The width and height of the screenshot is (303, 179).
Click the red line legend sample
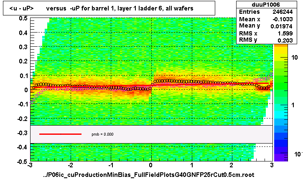60,134
